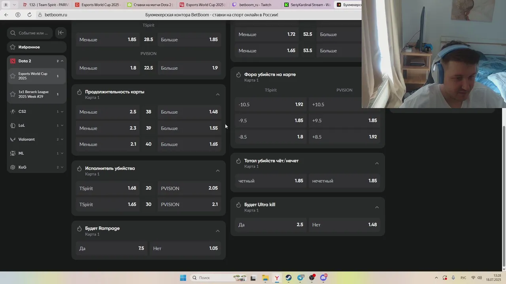The height and width of the screenshot is (284, 506).
Task: Favorite 1x1 Berserk League with its star
Action: (x=13, y=94)
